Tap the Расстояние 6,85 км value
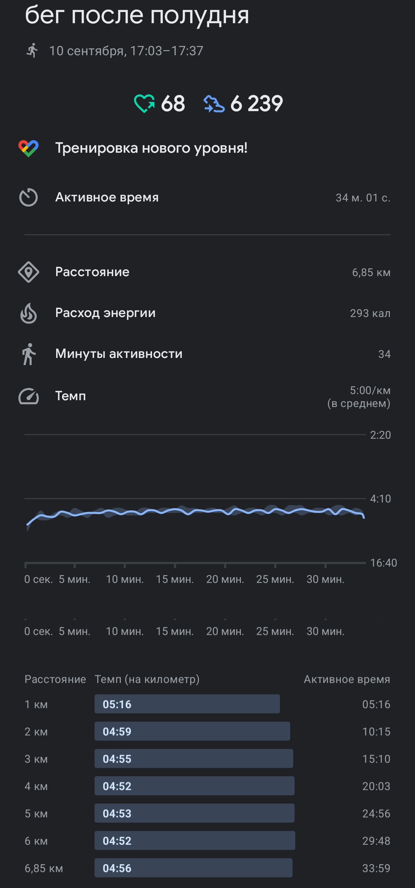Screen dimensions: 415x888 [x=371, y=273]
